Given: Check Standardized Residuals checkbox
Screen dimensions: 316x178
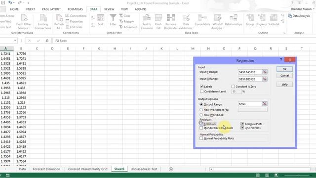Looking at the screenshot, I should [201, 128].
